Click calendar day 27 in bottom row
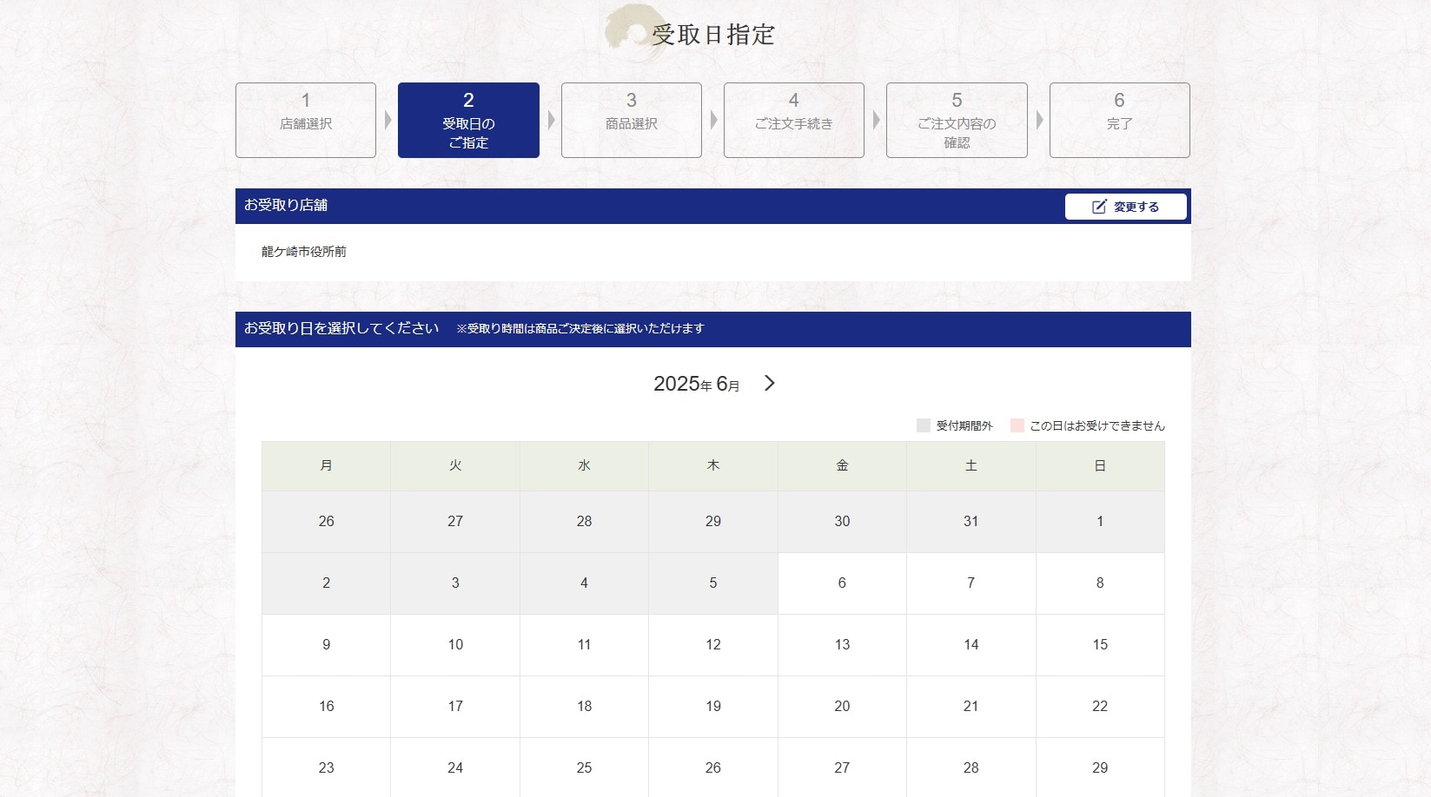 pyautogui.click(x=842, y=767)
